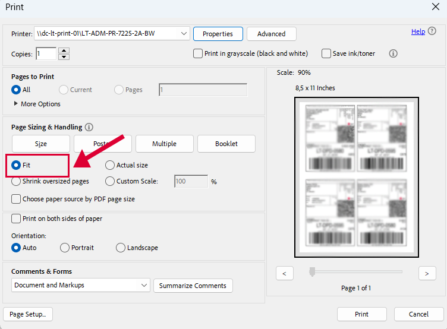Choose Actual size option
The image size is (447, 329).
[x=110, y=165]
